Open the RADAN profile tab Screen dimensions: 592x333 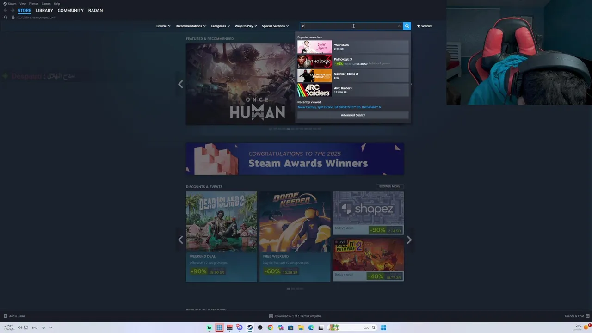click(95, 10)
